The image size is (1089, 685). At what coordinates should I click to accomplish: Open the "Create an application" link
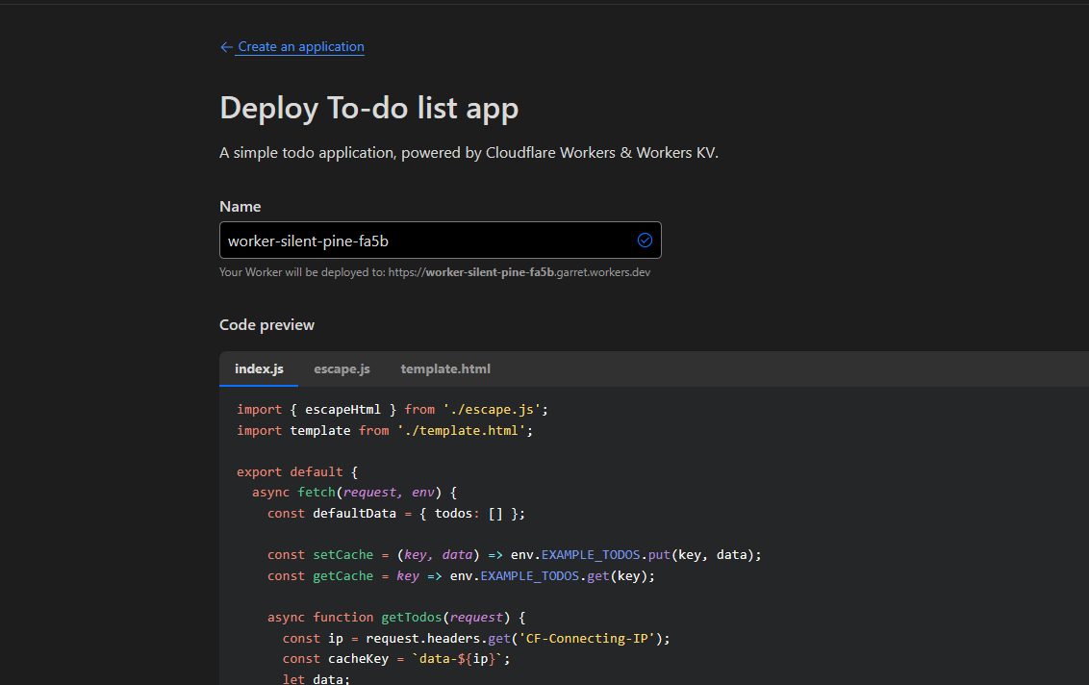coord(301,47)
